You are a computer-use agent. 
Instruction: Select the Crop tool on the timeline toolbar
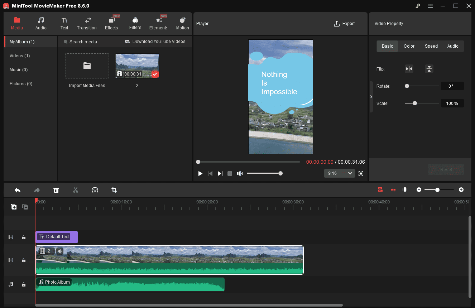tap(114, 190)
